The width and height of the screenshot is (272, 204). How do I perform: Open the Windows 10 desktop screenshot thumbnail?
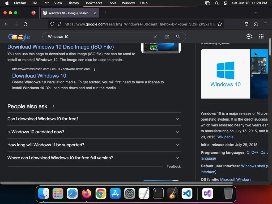point(259,74)
